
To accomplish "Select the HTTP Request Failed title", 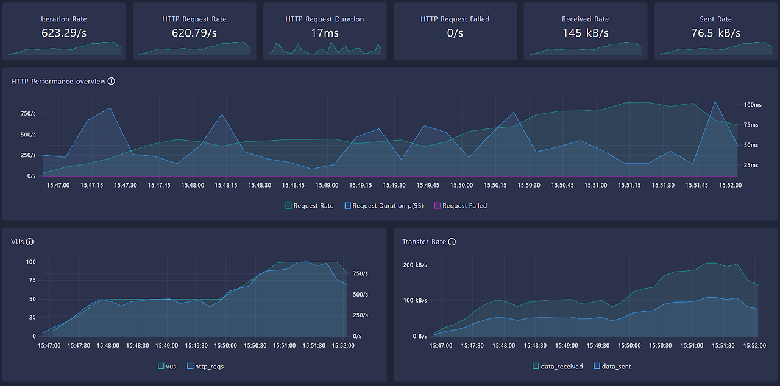I will (x=455, y=19).
